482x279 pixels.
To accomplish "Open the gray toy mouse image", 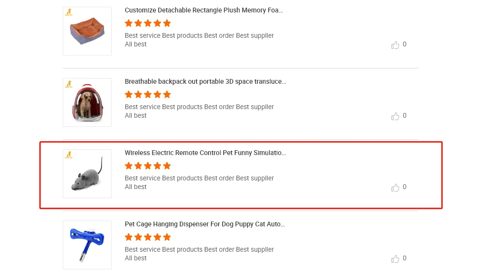I will point(87,174).
